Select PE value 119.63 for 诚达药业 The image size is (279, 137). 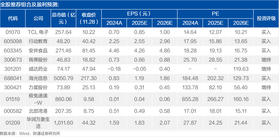pos(241,69)
